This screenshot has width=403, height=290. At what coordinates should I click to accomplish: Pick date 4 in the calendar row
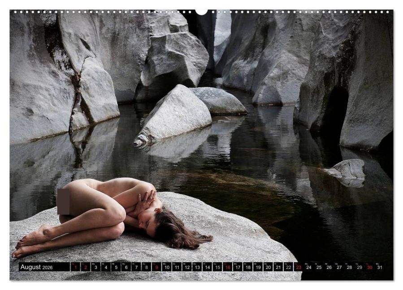coord(106,267)
